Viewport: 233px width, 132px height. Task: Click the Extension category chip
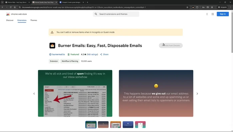point(54,61)
